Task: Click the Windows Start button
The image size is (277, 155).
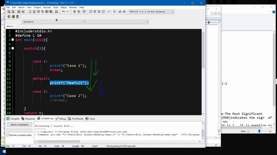Action: point(4,151)
